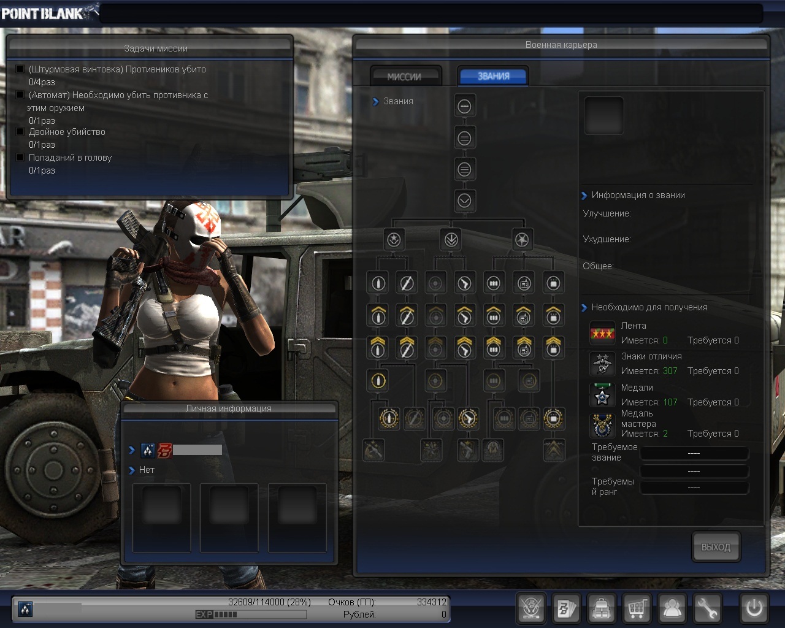The height and width of the screenshot is (628, 785).
Task: Select the right branch star rank badge
Action: click(x=522, y=239)
